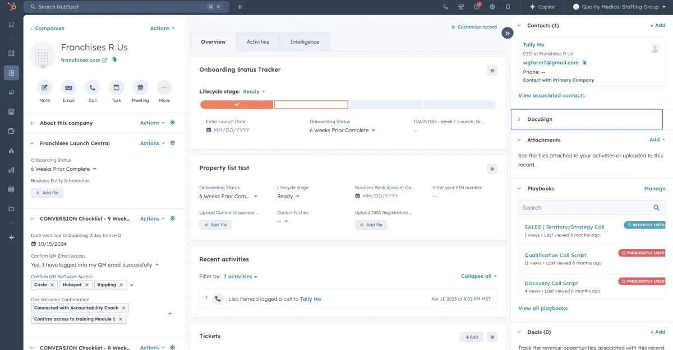Image resolution: width=673 pixels, height=350 pixels.
Task: Click the plus quick-create button beside search
Action: [x=240, y=7]
